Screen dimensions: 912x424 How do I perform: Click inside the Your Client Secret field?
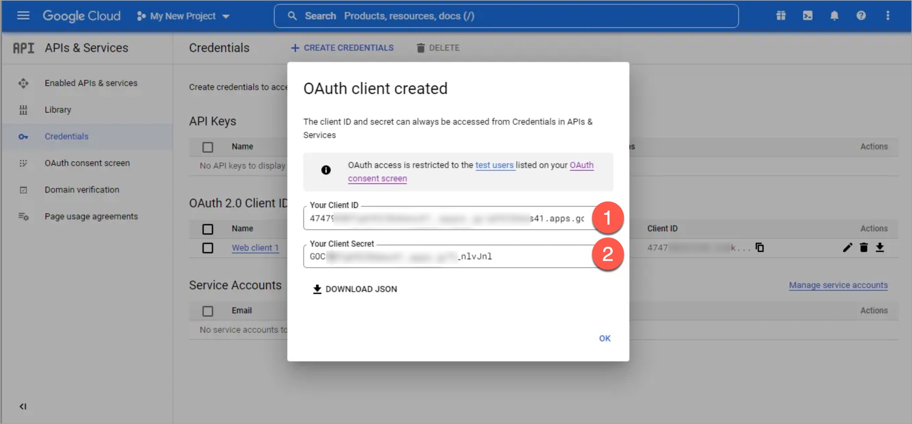coord(447,256)
